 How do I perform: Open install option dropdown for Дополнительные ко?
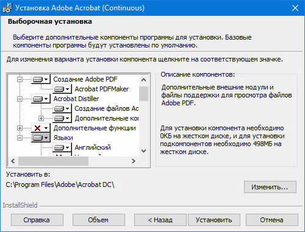click(62, 118)
